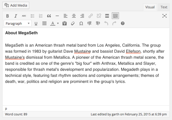
Task: Apply blockquote formatting
Action: click(49, 16)
